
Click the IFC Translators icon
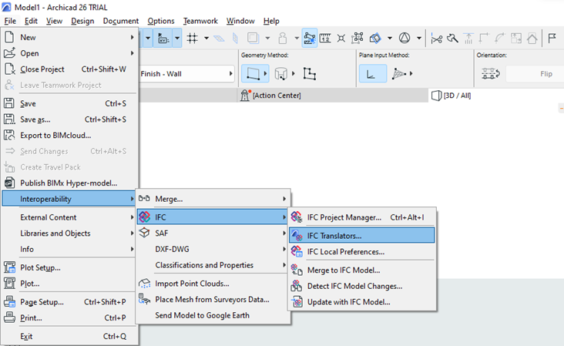(297, 236)
